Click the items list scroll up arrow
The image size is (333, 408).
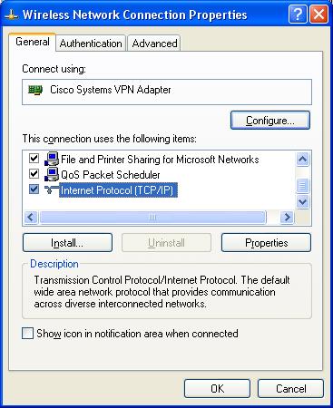pyautogui.click(x=303, y=159)
